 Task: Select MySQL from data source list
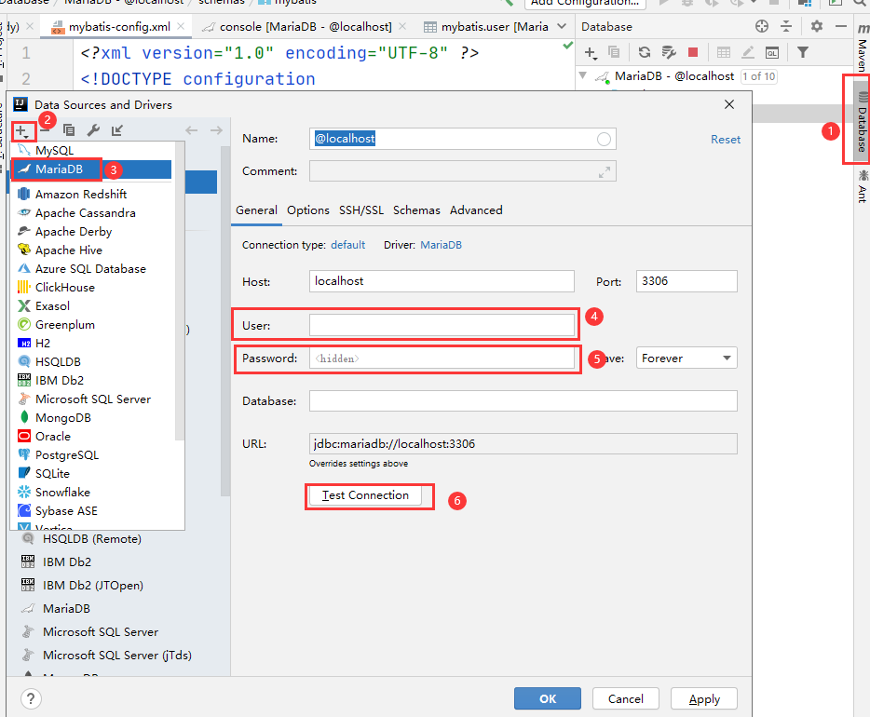(91, 150)
